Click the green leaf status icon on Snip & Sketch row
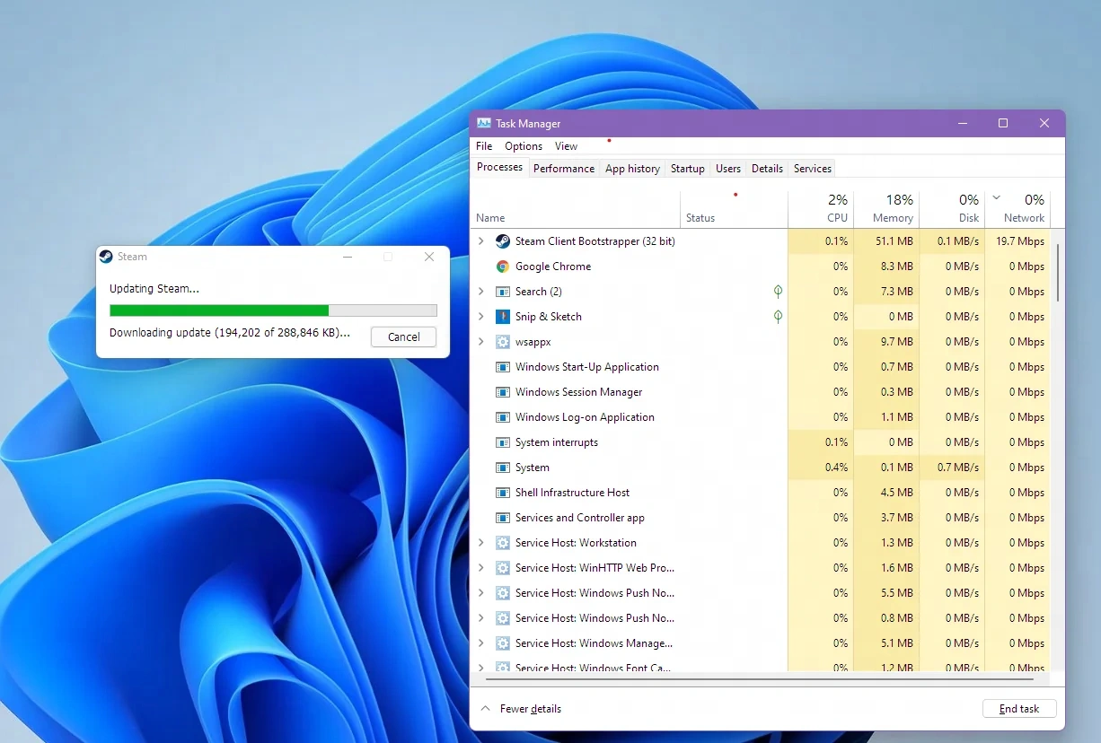Screen dimensions: 1101x743 (x=778, y=317)
